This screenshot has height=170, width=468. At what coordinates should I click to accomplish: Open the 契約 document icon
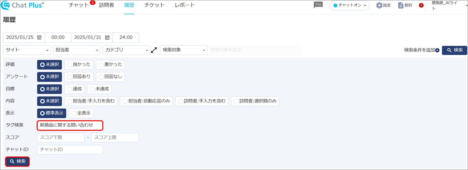pos(400,5)
